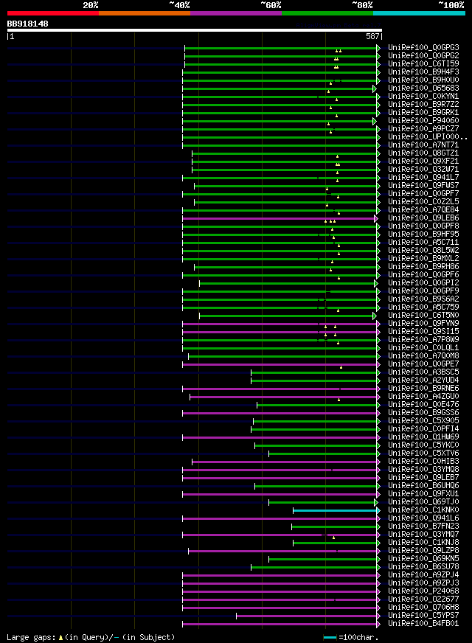Click the purple alignment bar of UniRef100_O22677
The image size is (472, 643).
tap(281, 600)
